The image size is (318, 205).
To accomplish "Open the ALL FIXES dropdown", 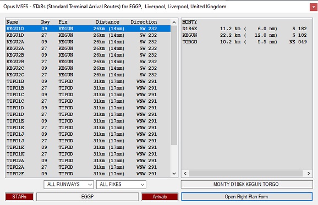I will (121, 185).
